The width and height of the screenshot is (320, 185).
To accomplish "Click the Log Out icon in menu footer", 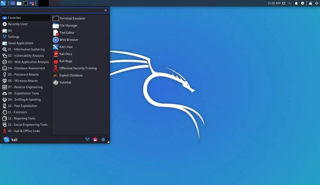I will 103,140.
